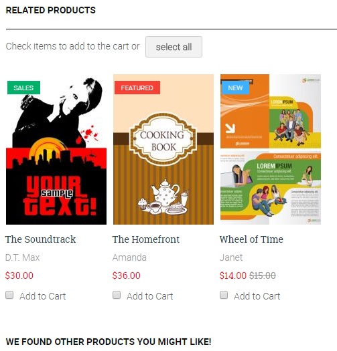Click the blue NEW badge
The height and width of the screenshot is (351, 337).
pos(235,88)
